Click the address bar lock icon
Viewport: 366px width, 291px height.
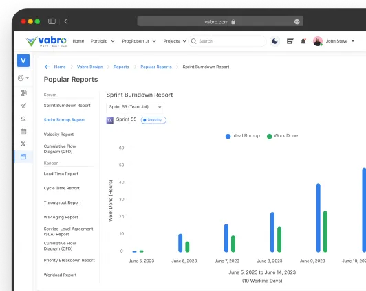[233, 22]
